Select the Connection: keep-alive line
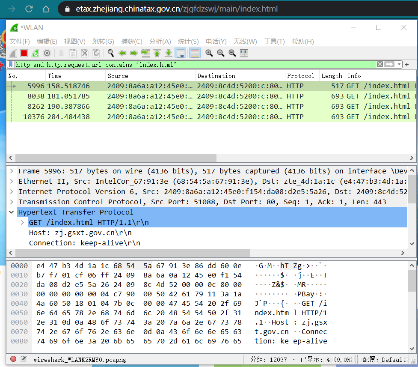 [x=85, y=243]
